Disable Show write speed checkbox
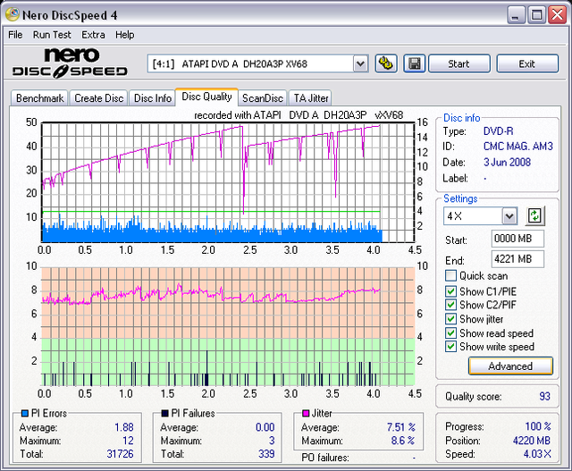Screen dimensions: 572x471 (450, 346)
